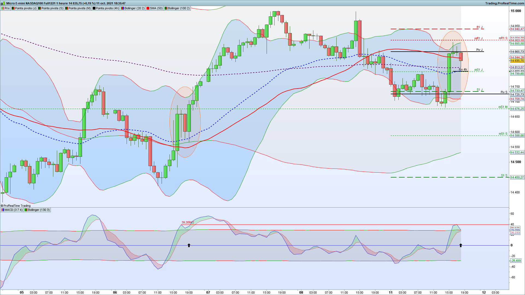Click the candlestick icon beside the chart title
The height and width of the screenshot is (295, 525).
point(3,3)
